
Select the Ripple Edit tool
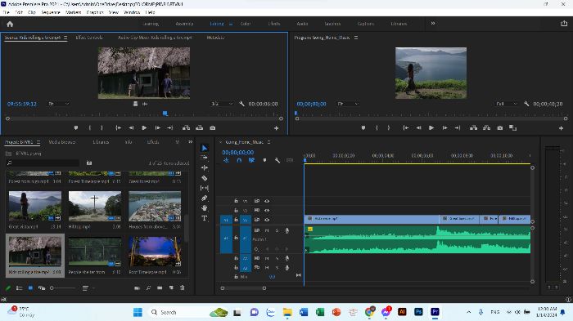pyautogui.click(x=205, y=167)
